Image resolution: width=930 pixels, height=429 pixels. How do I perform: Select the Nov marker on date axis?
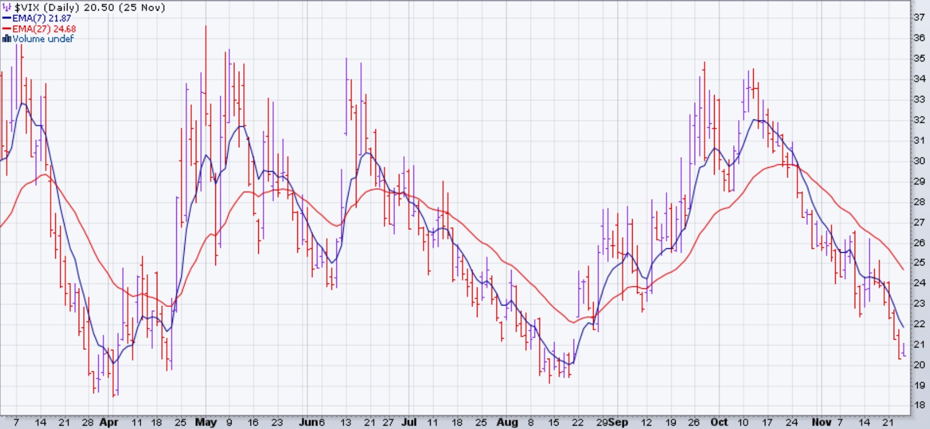coord(821,422)
